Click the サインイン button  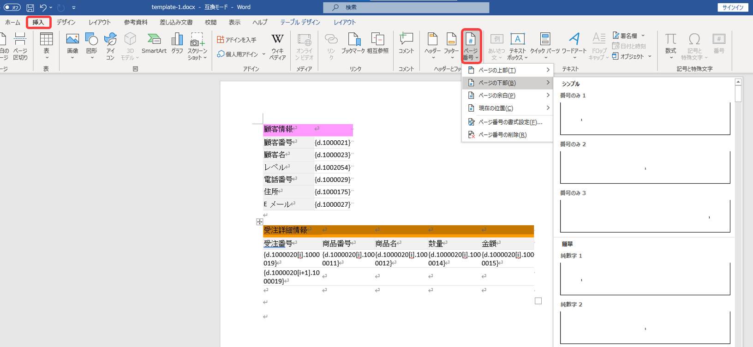(733, 7)
